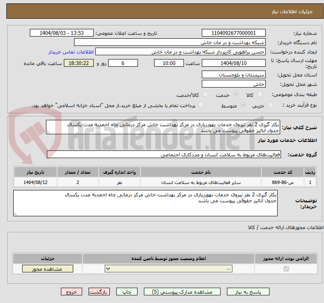Click service code cell ص-86-869
The width and height of the screenshot is (324, 303).
(x=282, y=182)
